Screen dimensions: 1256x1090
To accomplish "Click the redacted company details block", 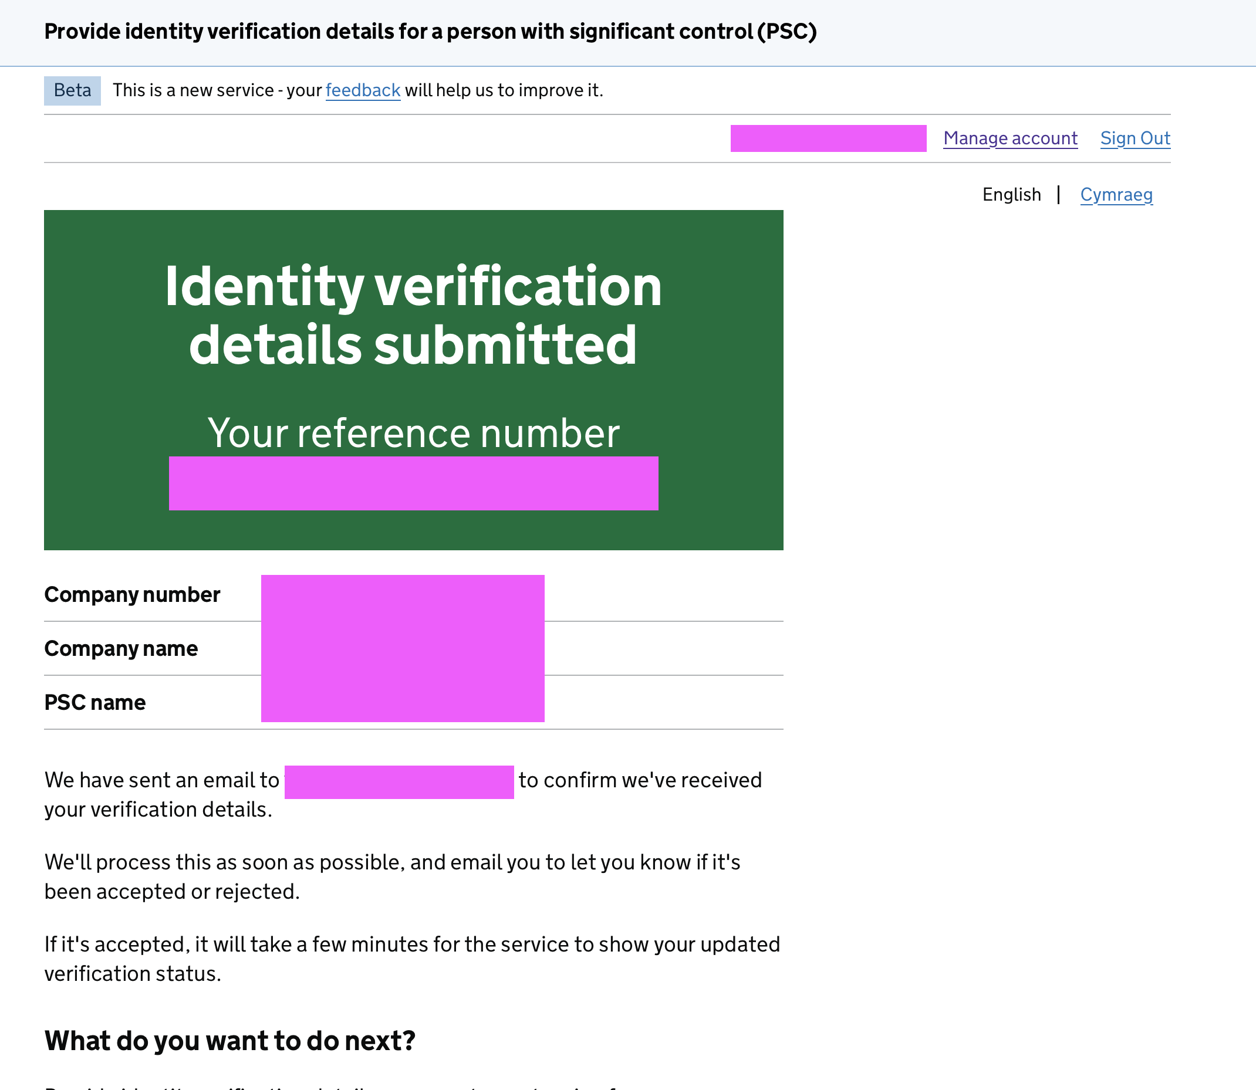I will click(x=402, y=648).
